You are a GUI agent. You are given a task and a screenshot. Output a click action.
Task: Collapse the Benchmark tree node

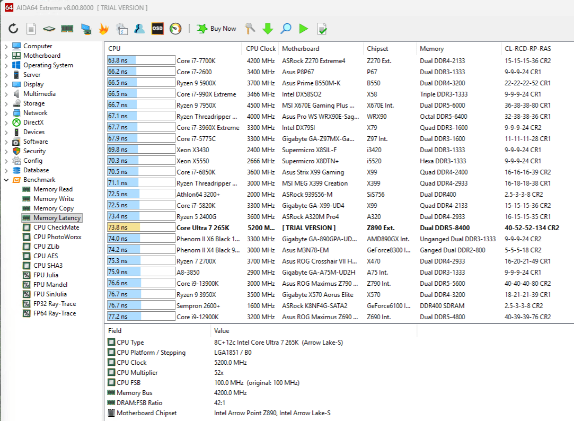[x=6, y=180]
